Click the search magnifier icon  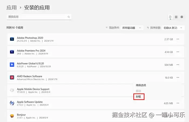coord(69,17)
